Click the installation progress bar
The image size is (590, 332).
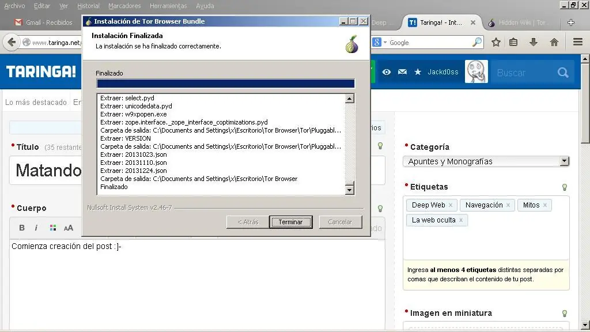(225, 84)
